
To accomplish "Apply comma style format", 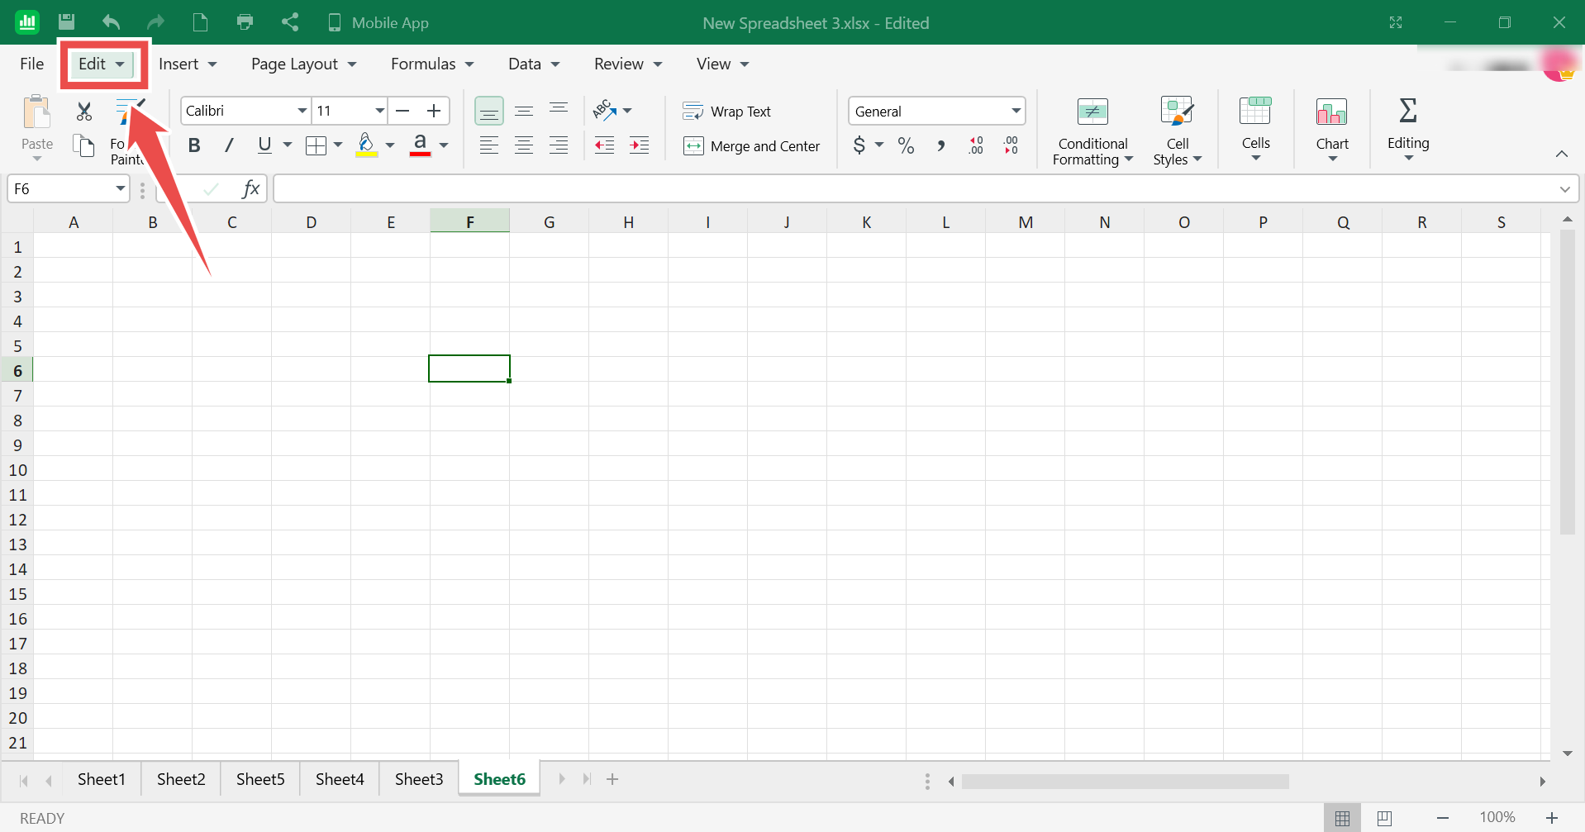I will (x=941, y=146).
